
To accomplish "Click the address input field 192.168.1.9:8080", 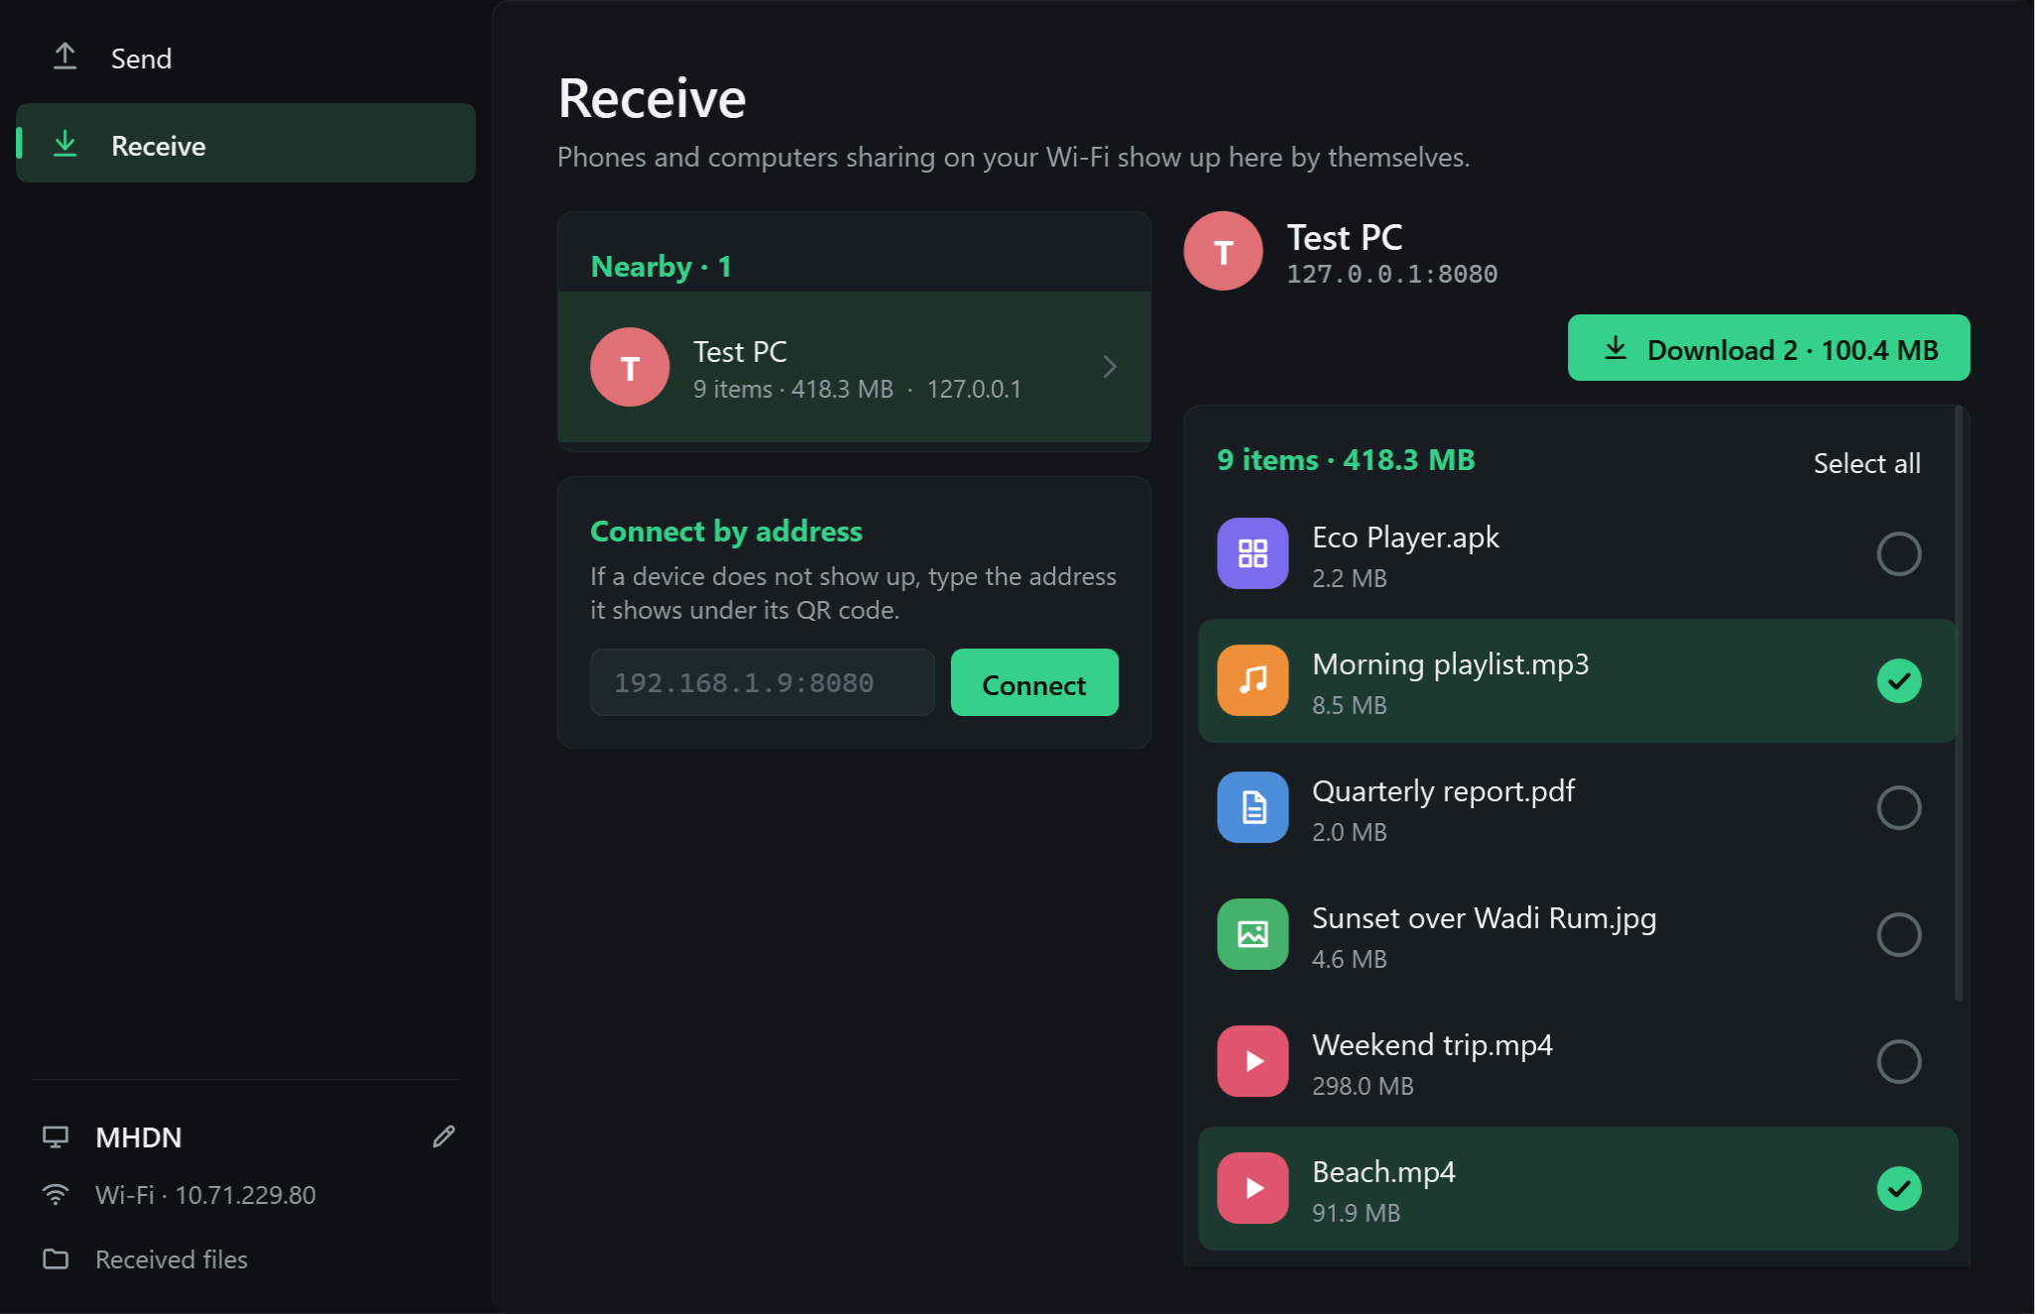I will [762, 683].
